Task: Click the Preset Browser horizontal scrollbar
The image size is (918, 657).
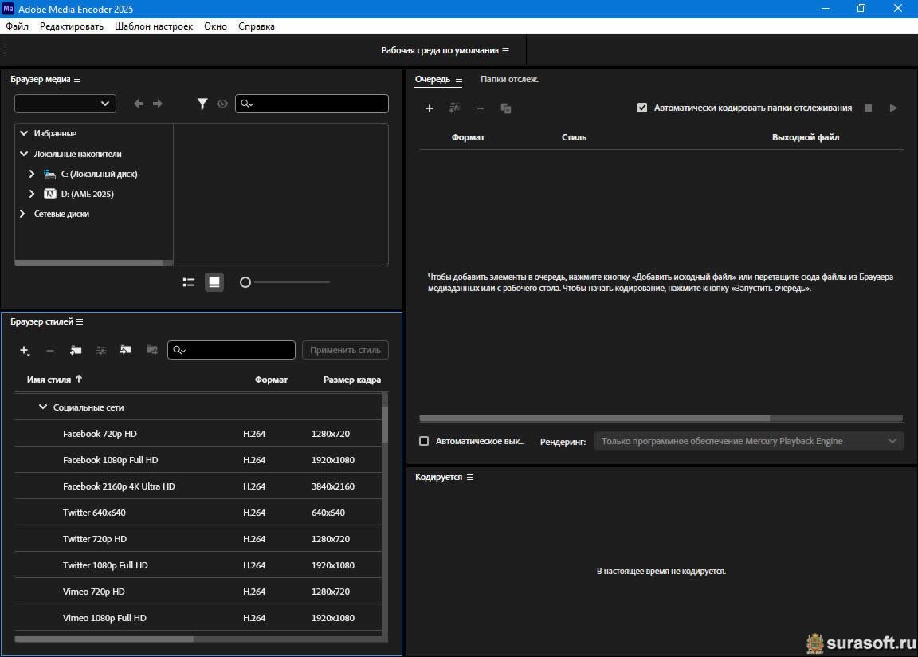Action: coord(104,639)
